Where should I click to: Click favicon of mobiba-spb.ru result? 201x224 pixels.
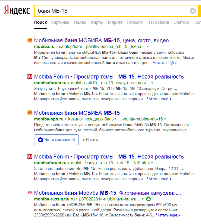point(30,113)
